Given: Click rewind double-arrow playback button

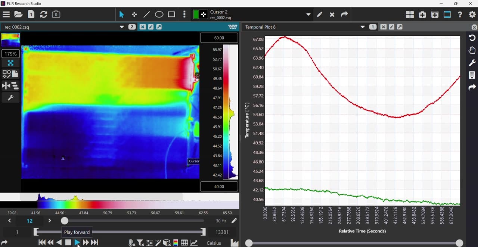Looking at the screenshot, I should [x=50, y=243].
